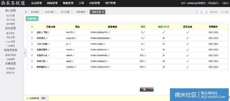
Task: Click 删除 link in 特卖精选 row
Action: point(216,38)
